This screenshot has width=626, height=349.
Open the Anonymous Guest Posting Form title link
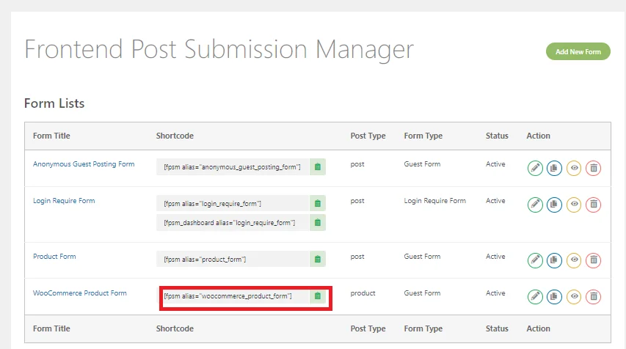[84, 164]
